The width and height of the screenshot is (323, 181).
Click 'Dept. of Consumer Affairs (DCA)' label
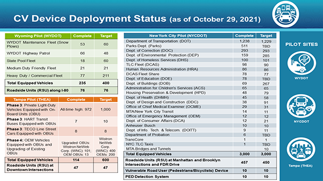pos(155,121)
